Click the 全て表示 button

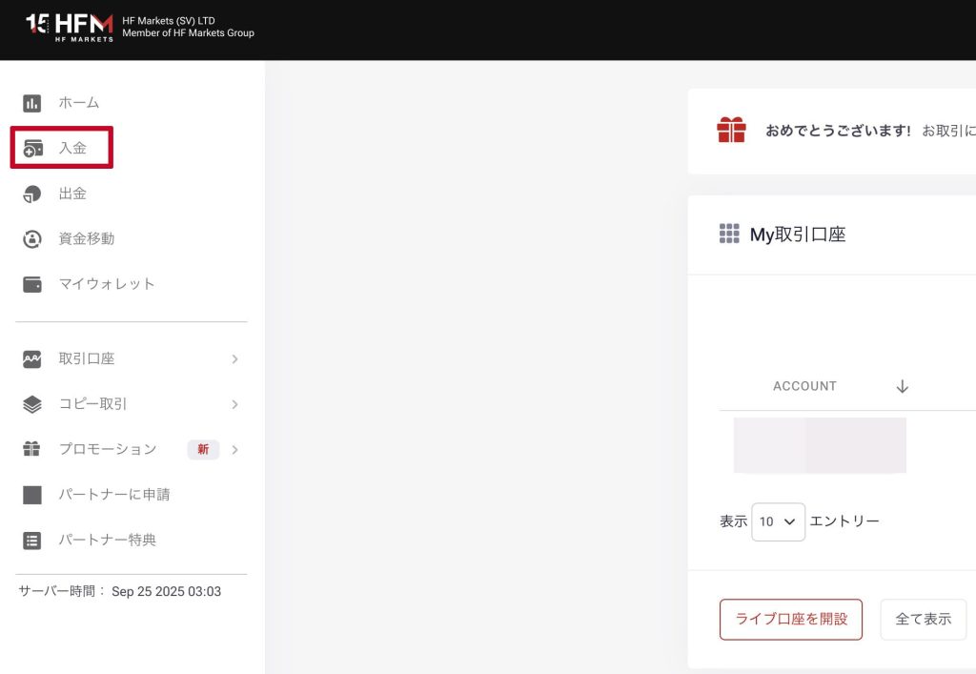pyautogui.click(x=923, y=619)
